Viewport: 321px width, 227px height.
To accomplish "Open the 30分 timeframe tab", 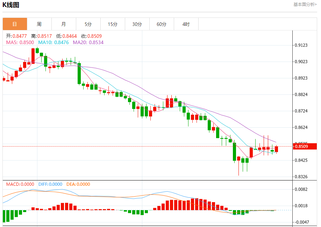I will pos(137,24).
